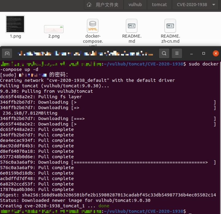221x214 pixels.
Task: Go to the vulhub breadcrumb folder
Action: point(135,5)
